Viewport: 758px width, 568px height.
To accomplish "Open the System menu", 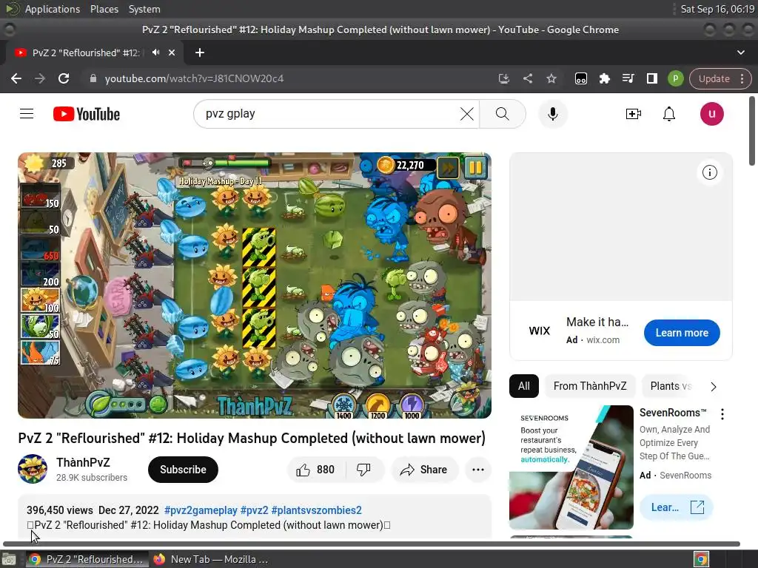I will coord(144,9).
